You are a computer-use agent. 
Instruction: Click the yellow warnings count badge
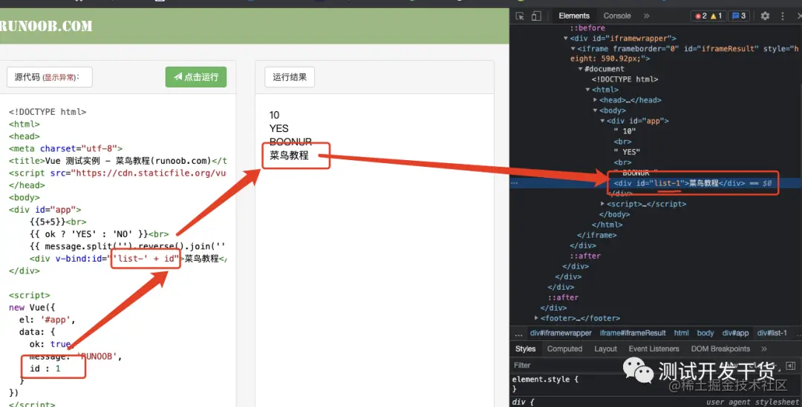[x=716, y=16]
